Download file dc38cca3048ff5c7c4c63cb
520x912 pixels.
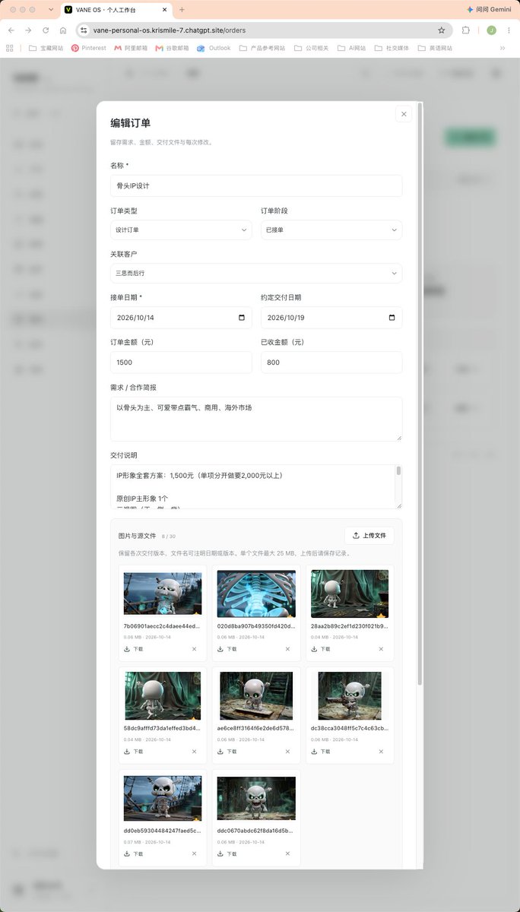[321, 752]
